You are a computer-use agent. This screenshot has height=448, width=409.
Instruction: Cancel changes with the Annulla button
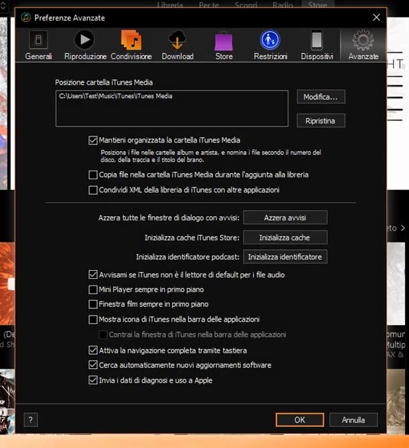click(353, 420)
